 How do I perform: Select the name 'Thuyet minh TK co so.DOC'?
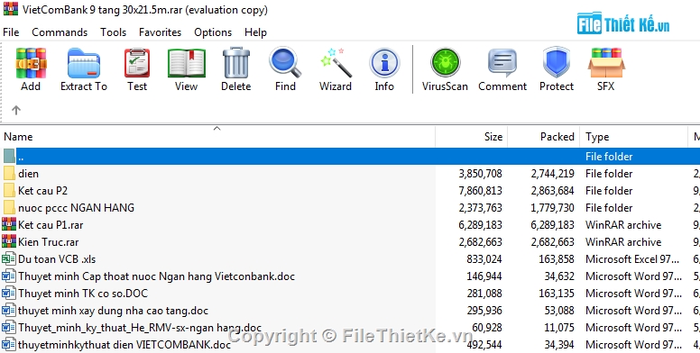pos(83,294)
